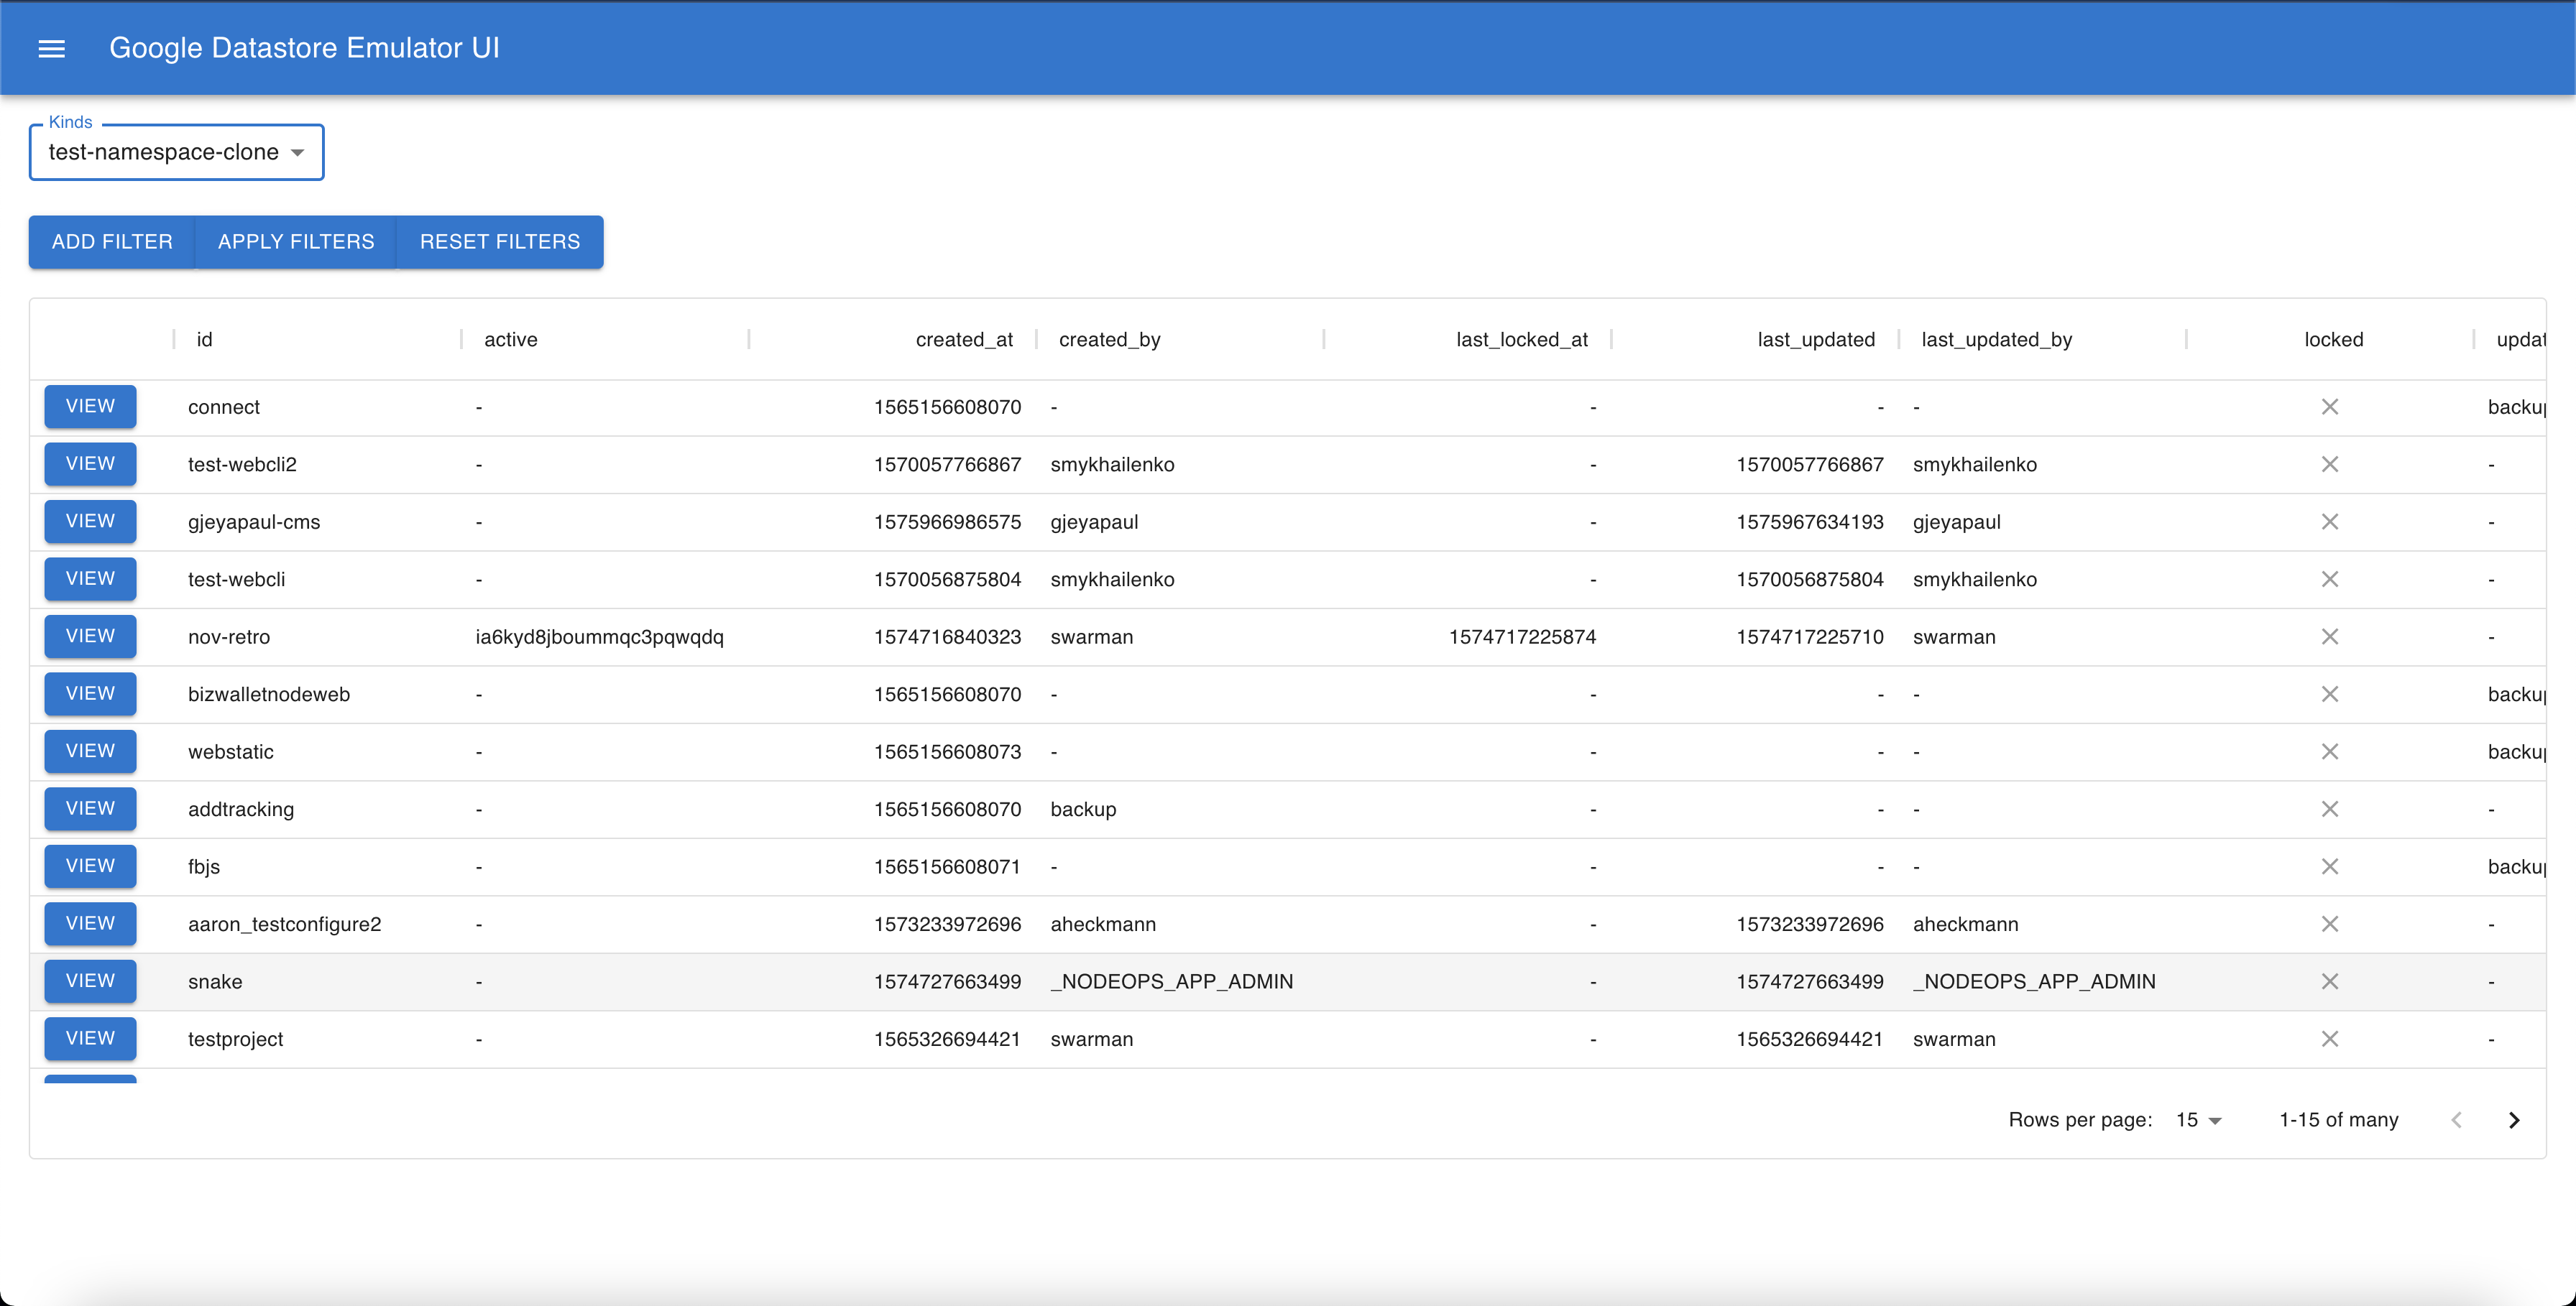Click the previous page arrow
This screenshot has width=2576, height=1306.
tap(2456, 1120)
